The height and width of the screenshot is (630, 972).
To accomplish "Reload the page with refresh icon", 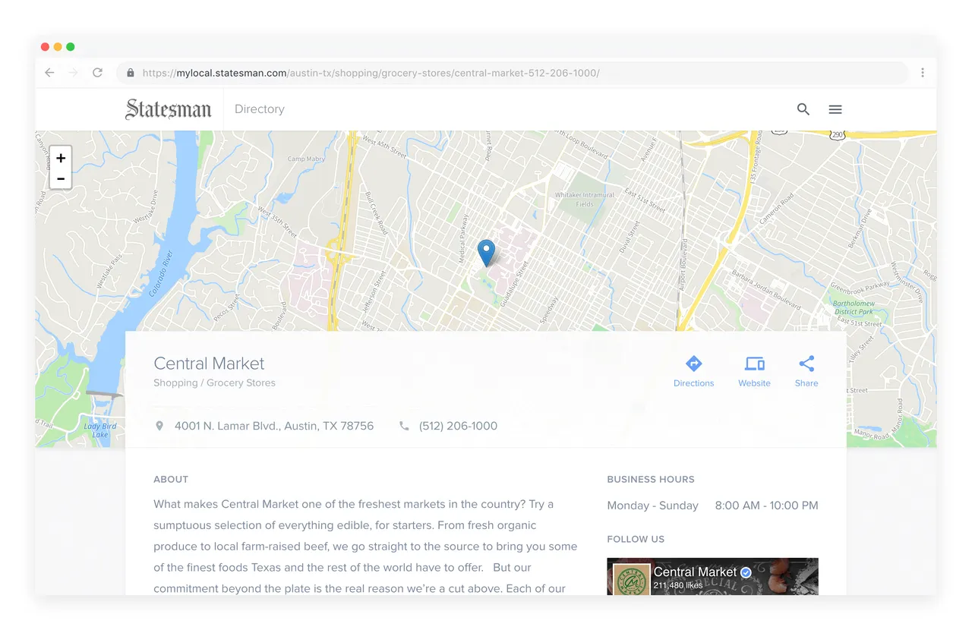I will 97,73.
